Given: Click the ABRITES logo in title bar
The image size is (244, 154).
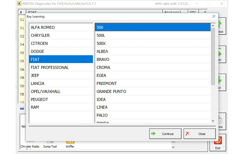Looking at the screenshot, I should coord(19,3).
